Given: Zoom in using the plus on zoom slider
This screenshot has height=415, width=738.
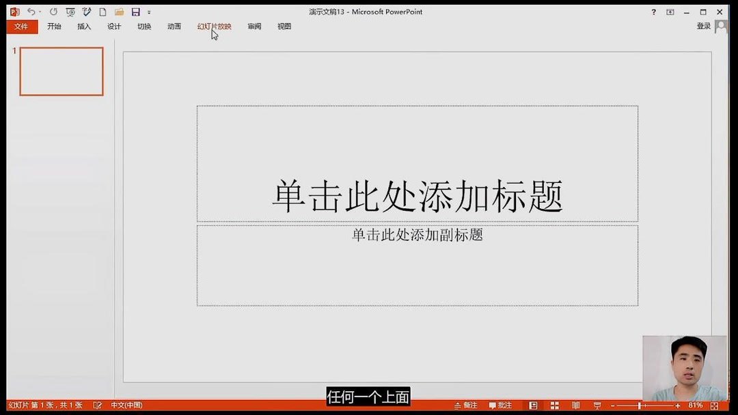Looking at the screenshot, I should [x=678, y=405].
